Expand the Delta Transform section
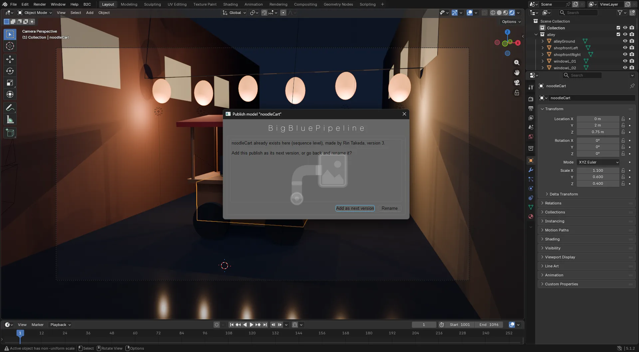This screenshot has width=639, height=352. (x=563, y=194)
